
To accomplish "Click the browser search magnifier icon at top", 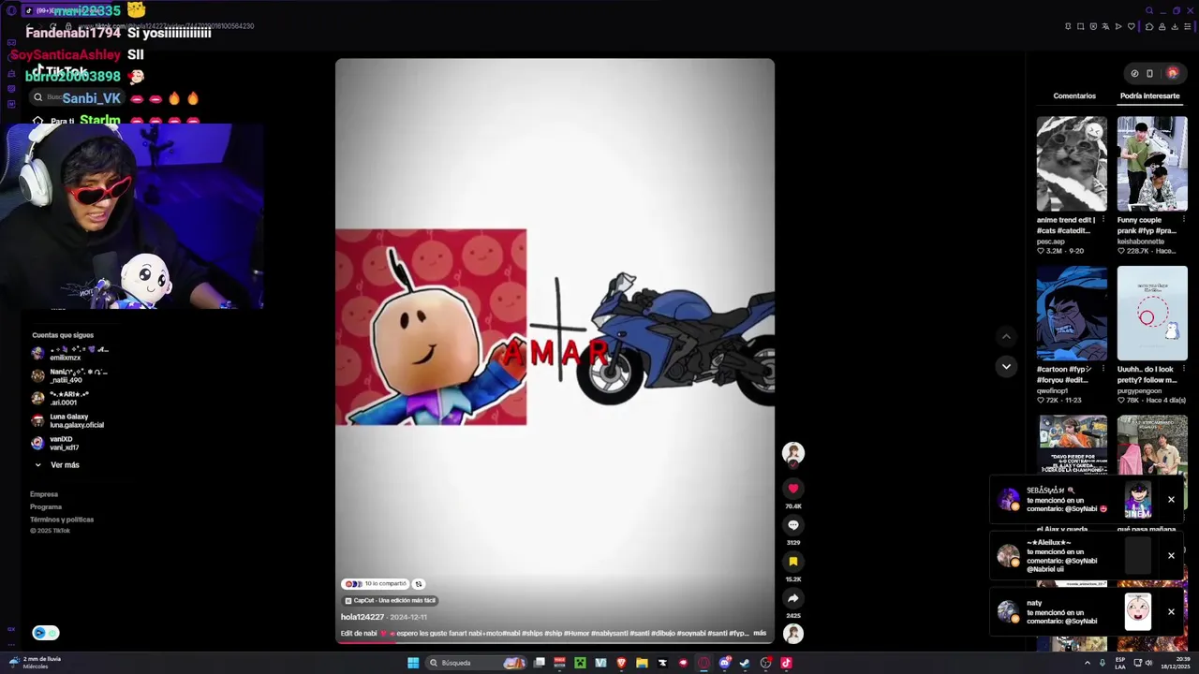I will 1149,10.
